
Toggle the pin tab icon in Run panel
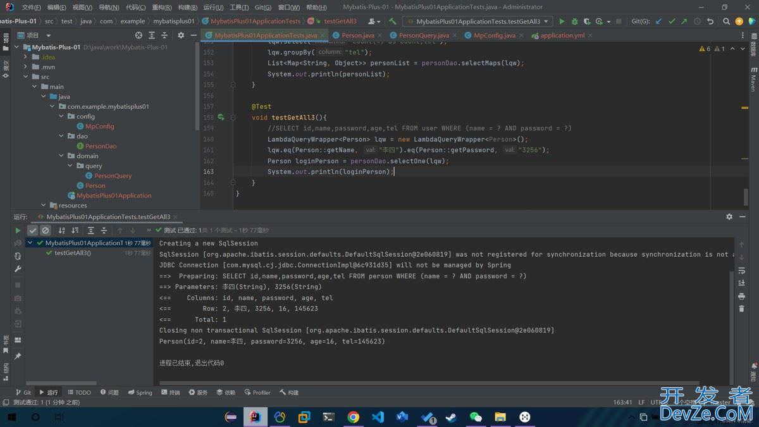click(x=18, y=356)
